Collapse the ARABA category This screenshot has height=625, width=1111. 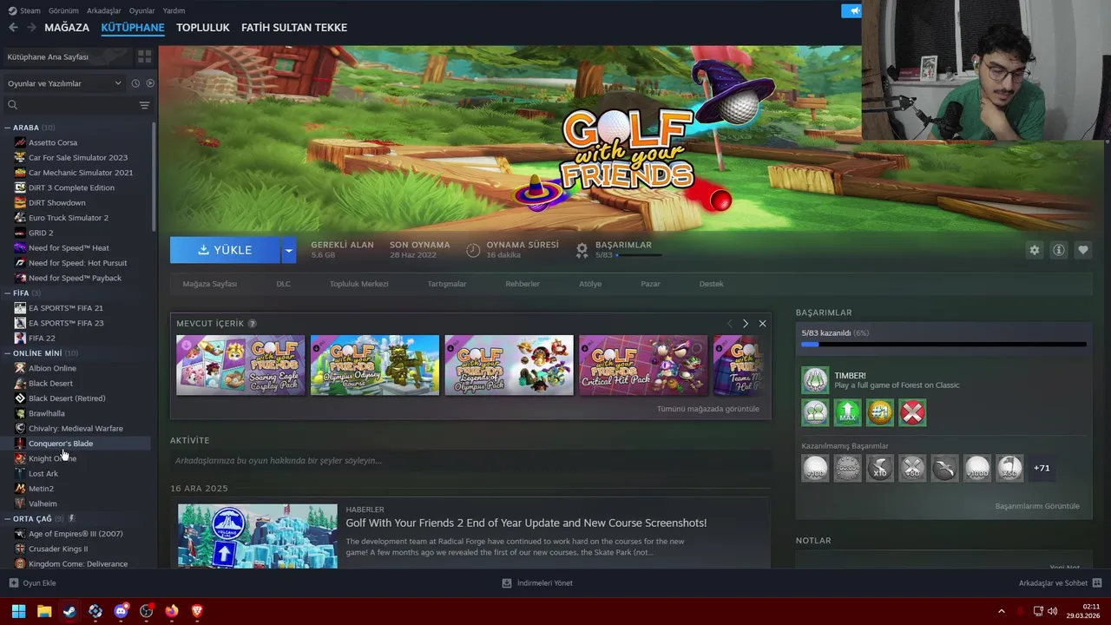coord(8,128)
